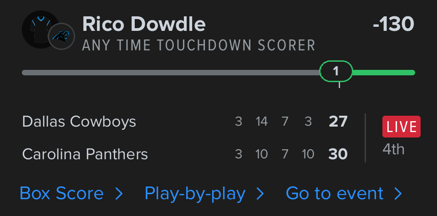Click the chevron next to Box Score

coord(119,194)
